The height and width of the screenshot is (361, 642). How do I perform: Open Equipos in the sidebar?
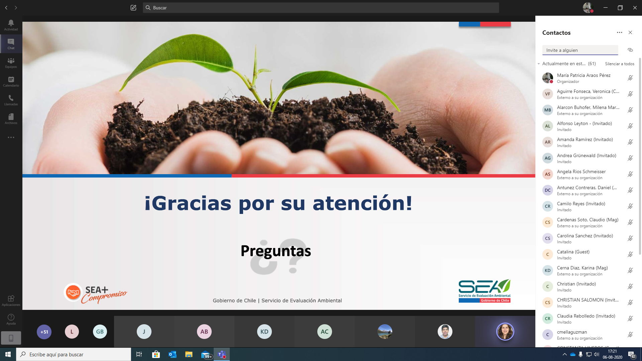(11, 63)
